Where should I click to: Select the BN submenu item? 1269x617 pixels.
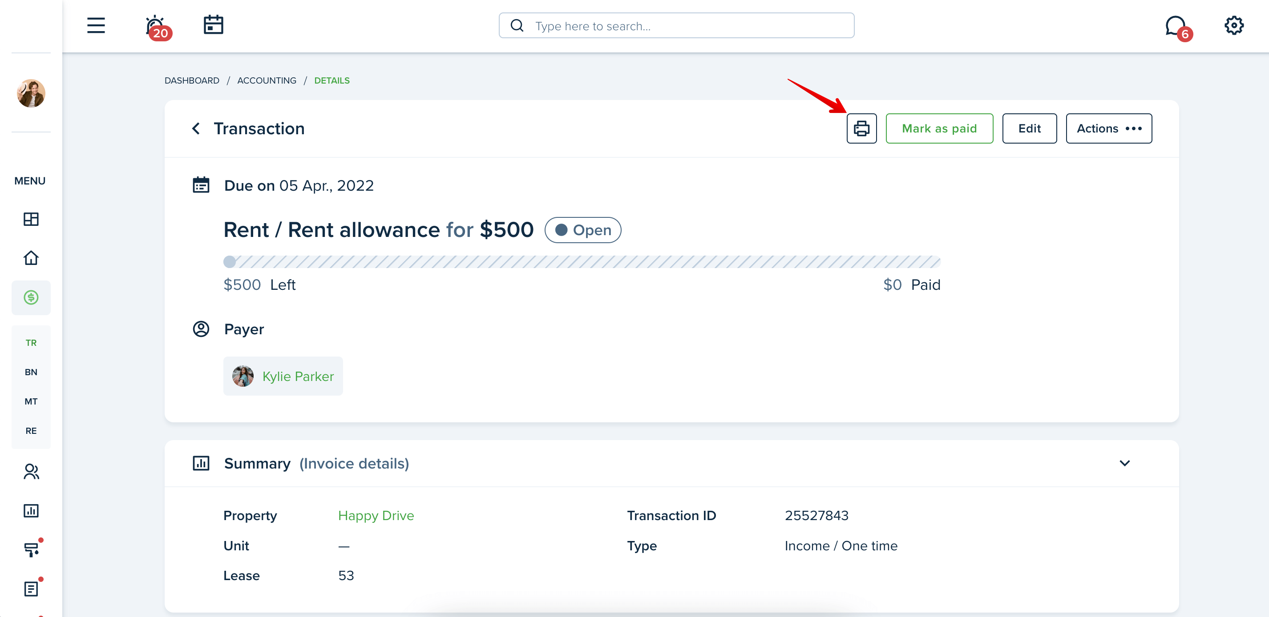pyautogui.click(x=31, y=372)
